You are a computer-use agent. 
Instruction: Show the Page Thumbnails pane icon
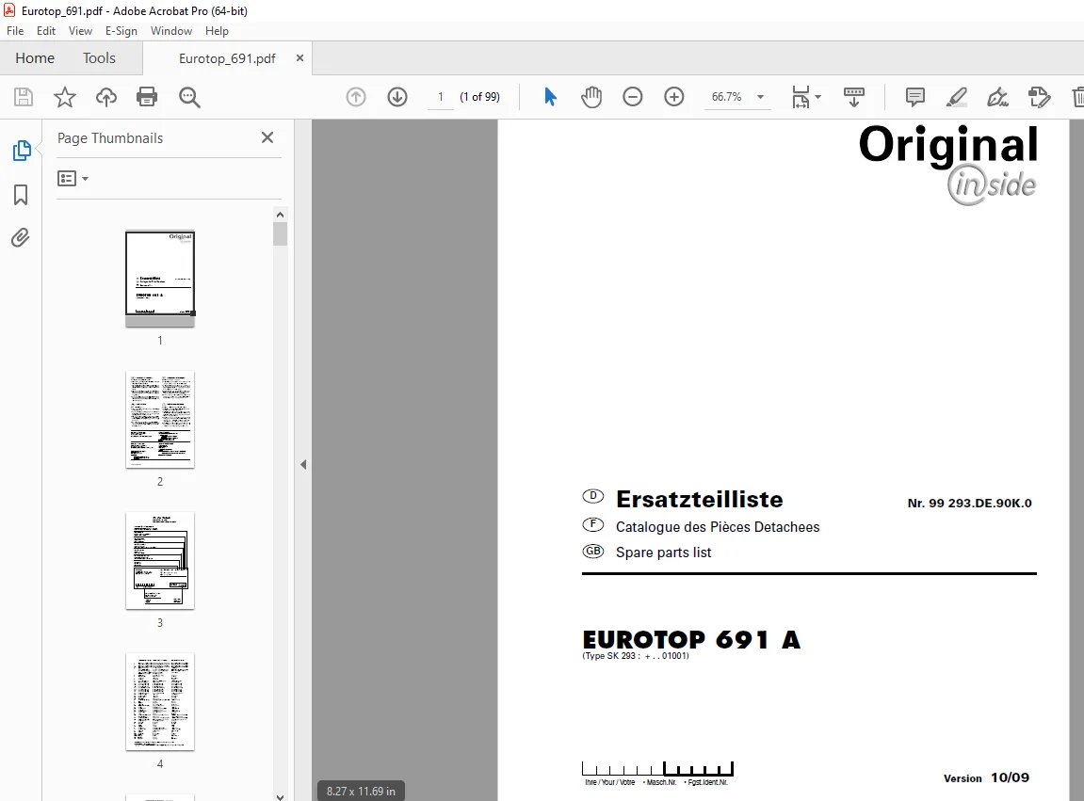pyautogui.click(x=22, y=150)
